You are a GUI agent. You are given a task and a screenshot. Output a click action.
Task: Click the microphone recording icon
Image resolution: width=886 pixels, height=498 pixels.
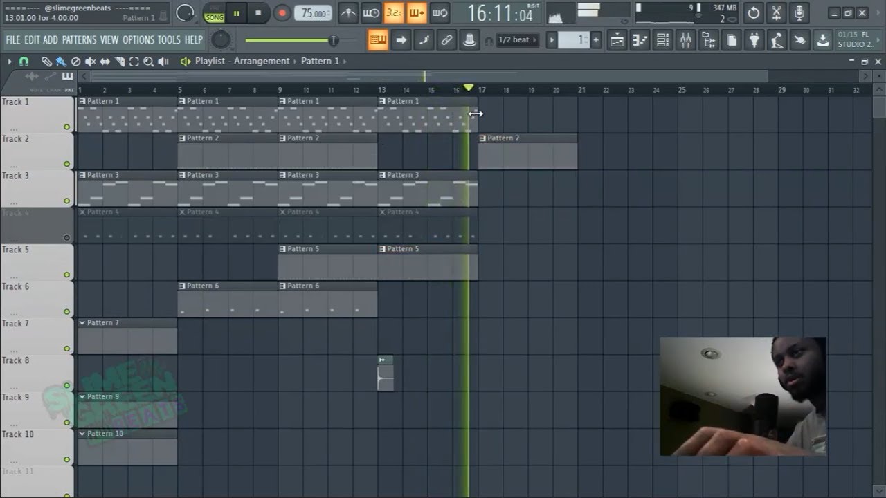tap(799, 12)
